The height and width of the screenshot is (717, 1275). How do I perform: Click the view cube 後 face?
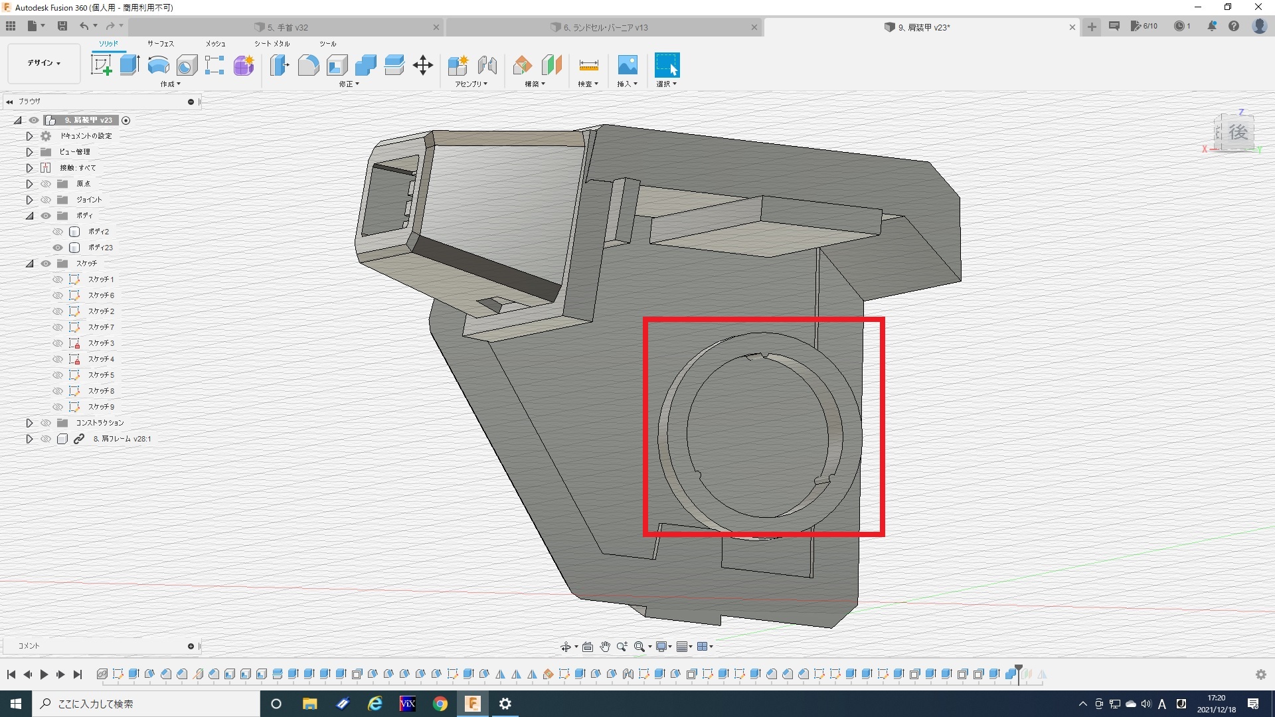point(1236,132)
